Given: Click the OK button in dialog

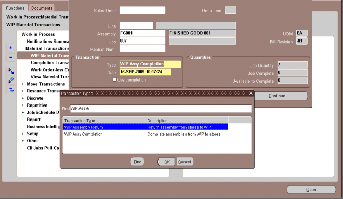Looking at the screenshot, I should click(166, 162).
